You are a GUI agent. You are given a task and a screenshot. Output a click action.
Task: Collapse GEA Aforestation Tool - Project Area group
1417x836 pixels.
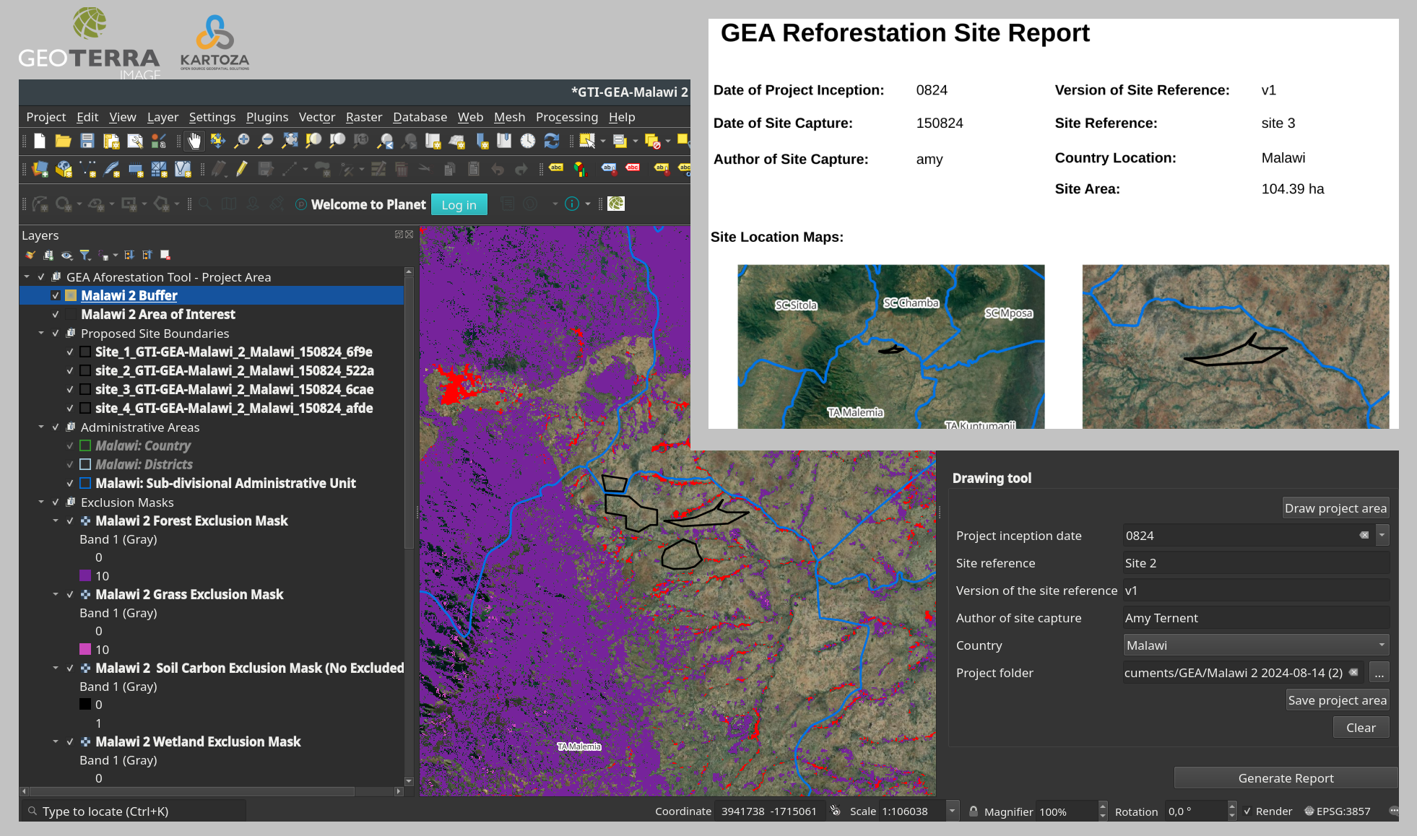point(27,277)
